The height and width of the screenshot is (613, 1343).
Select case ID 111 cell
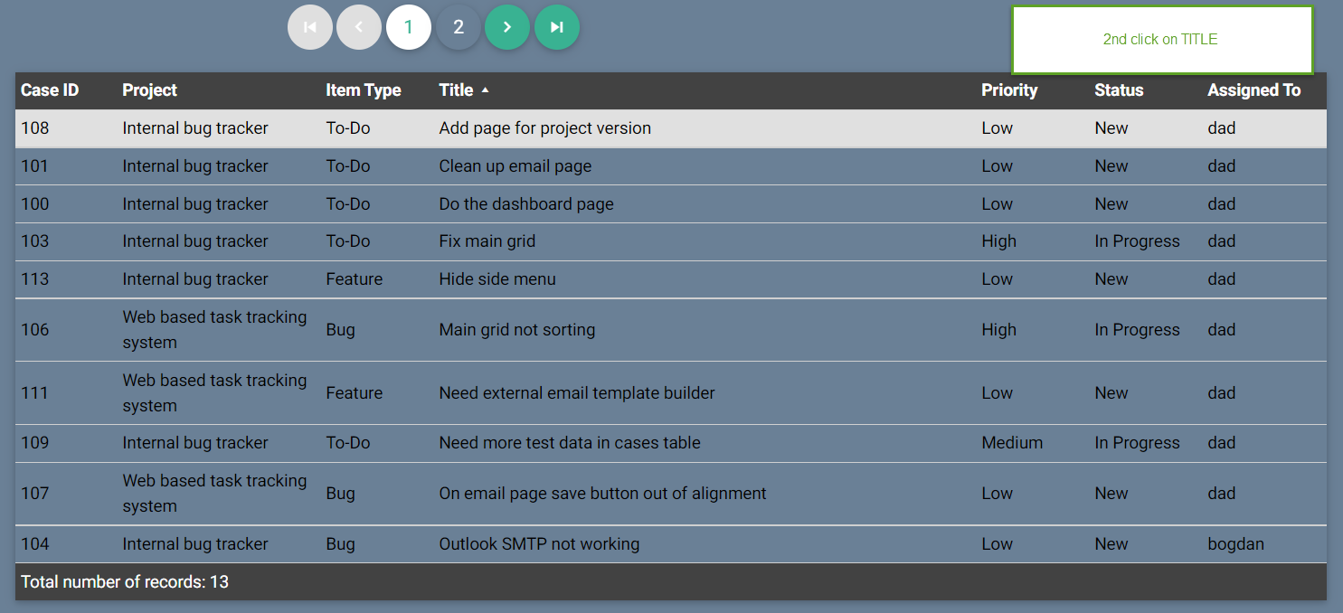pos(35,393)
